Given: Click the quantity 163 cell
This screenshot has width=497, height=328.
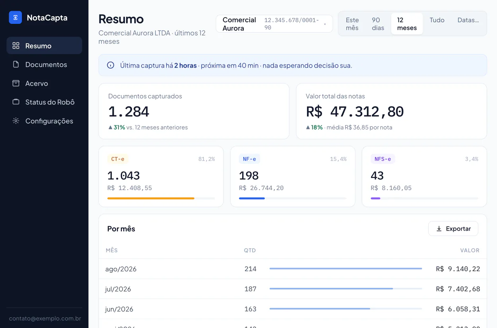Looking at the screenshot, I should click(x=250, y=309).
